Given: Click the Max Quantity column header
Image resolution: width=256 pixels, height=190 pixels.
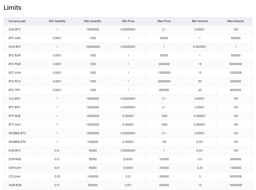Looking at the screenshot, I should [93, 21].
